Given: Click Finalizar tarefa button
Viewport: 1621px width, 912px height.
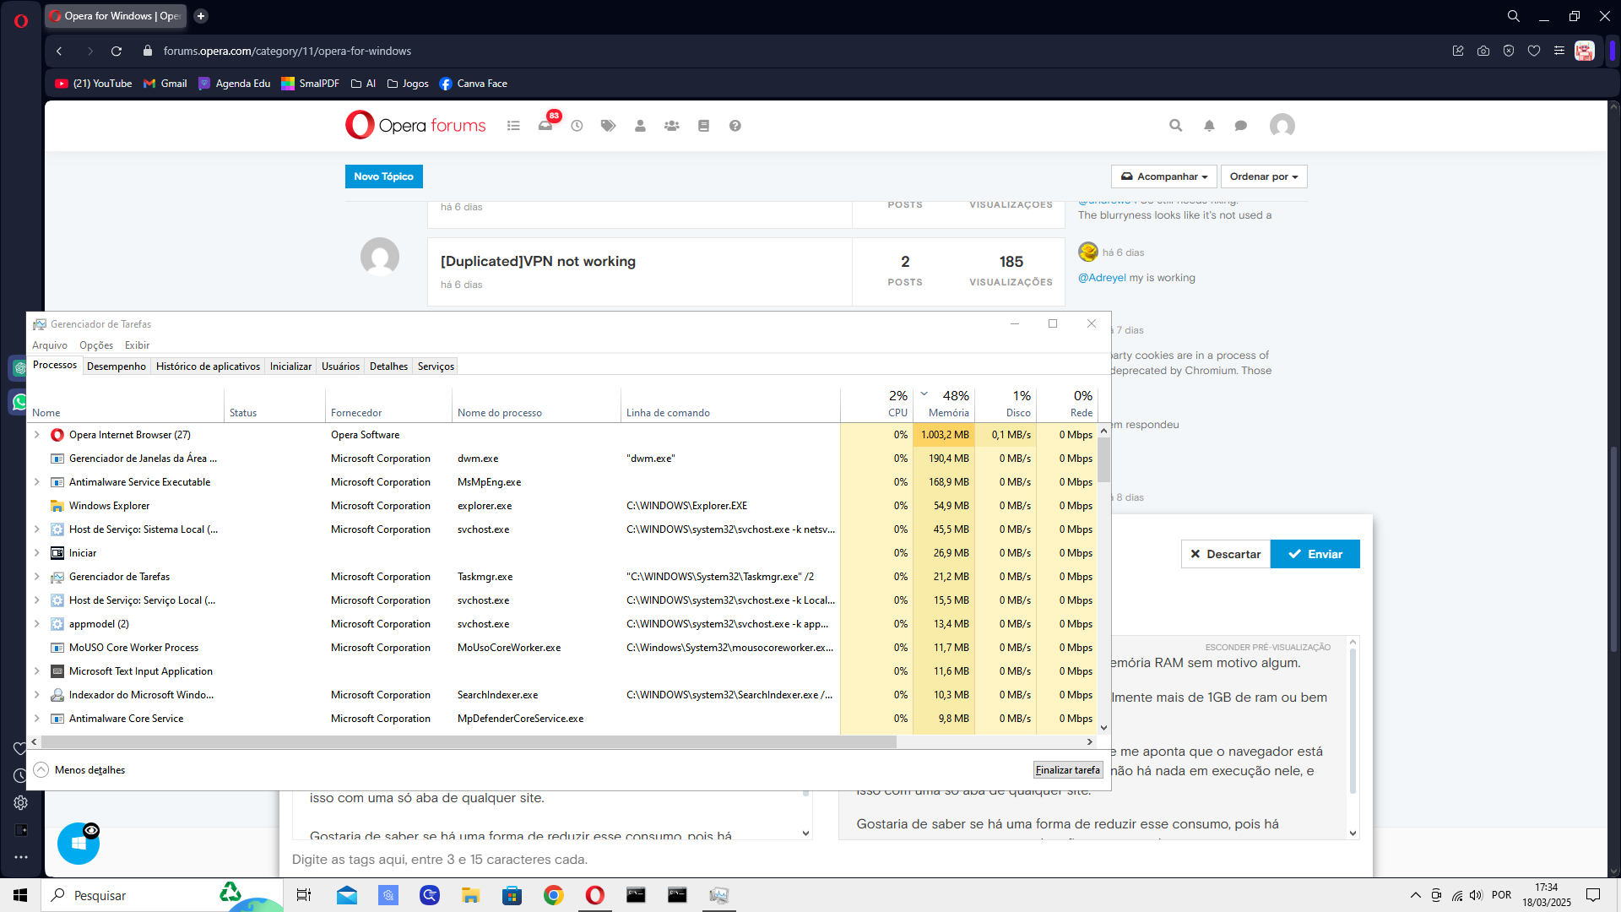Looking at the screenshot, I should tap(1068, 770).
